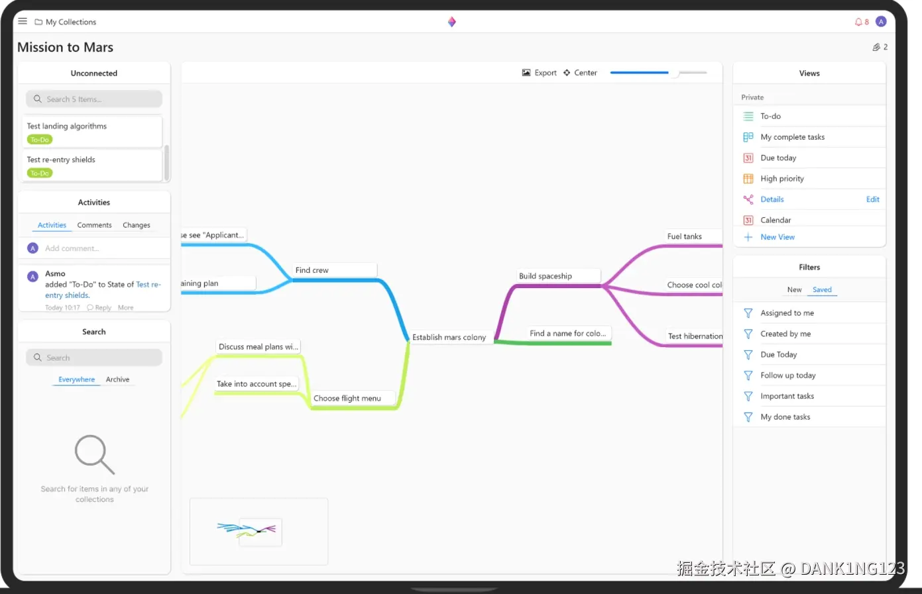The height and width of the screenshot is (594, 922).
Task: Open the hamburger menu
Action: coord(22,21)
